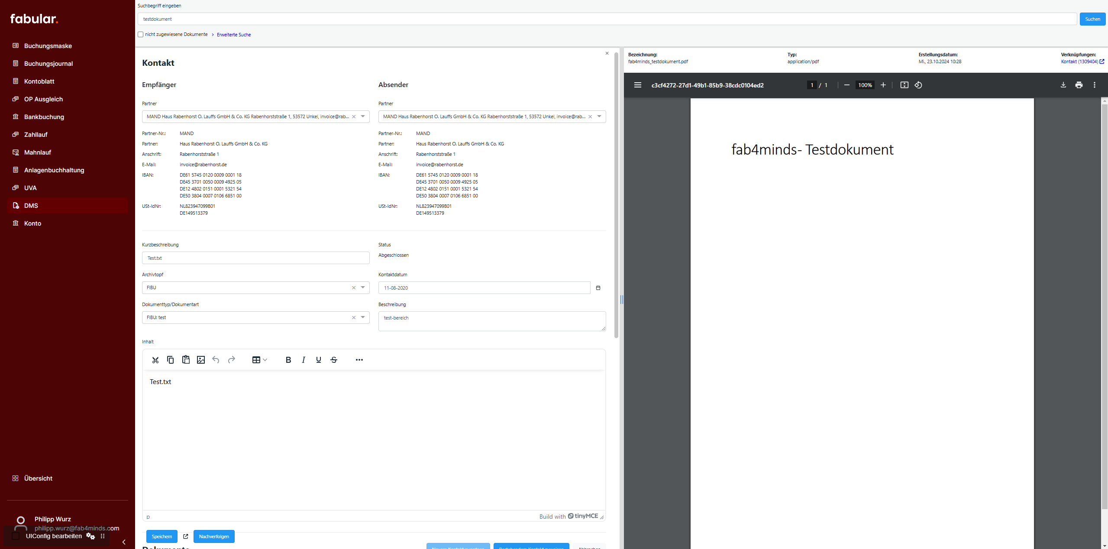The height and width of the screenshot is (549, 1108).
Task: Enable nicht zugewiesene Dokumente checkbox
Action: tap(141, 35)
